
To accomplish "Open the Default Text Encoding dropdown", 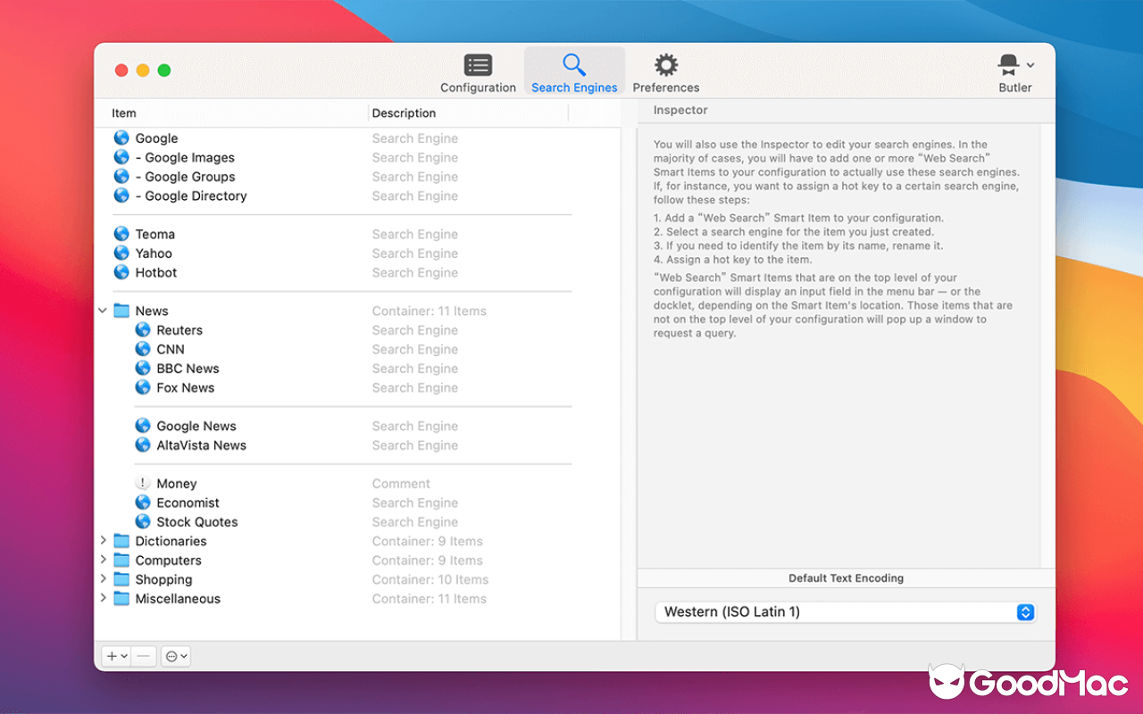I will (1025, 612).
